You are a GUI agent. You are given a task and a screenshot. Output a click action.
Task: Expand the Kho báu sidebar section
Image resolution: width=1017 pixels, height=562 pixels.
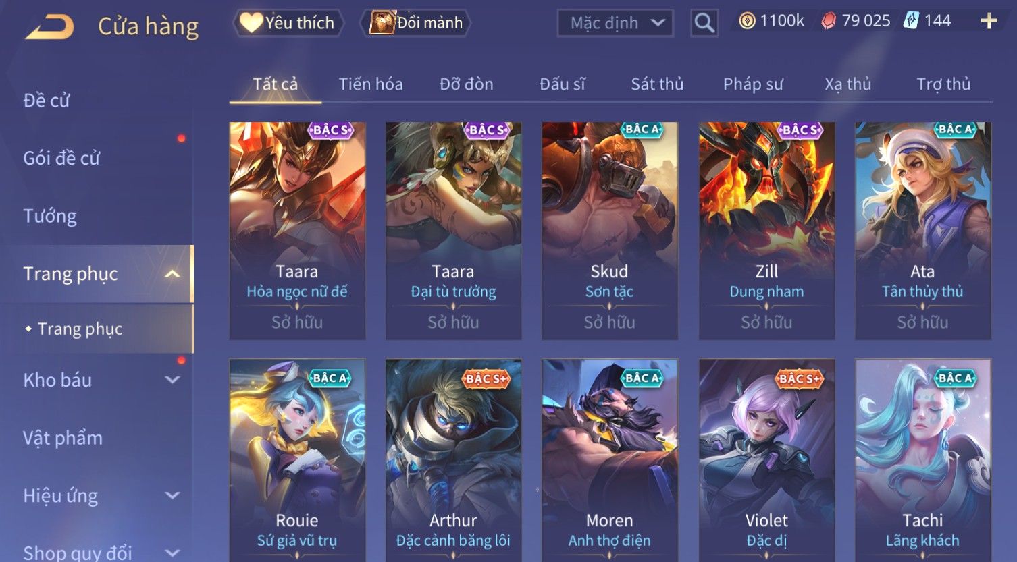tap(172, 380)
